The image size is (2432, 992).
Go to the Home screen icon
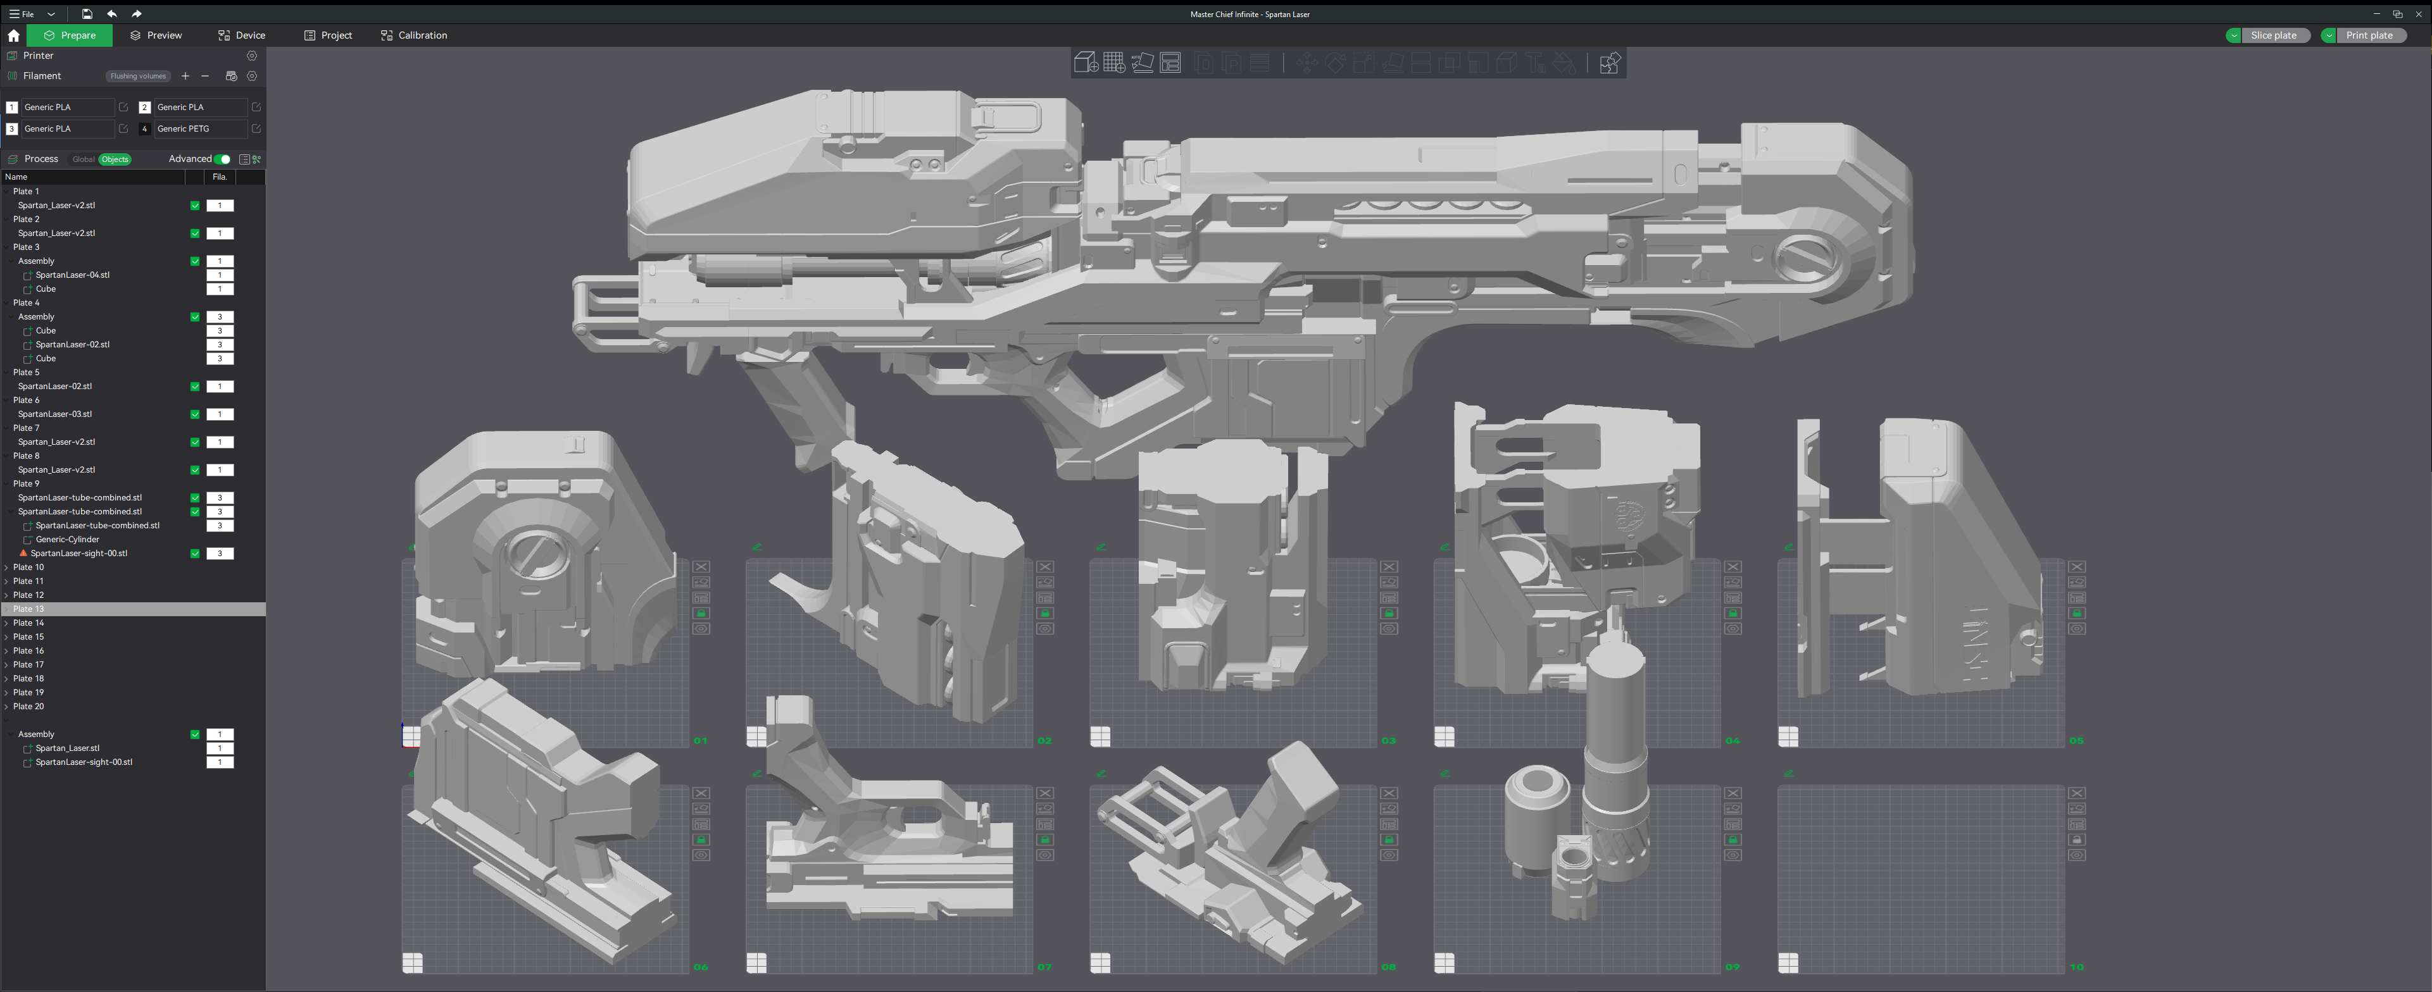tap(13, 36)
